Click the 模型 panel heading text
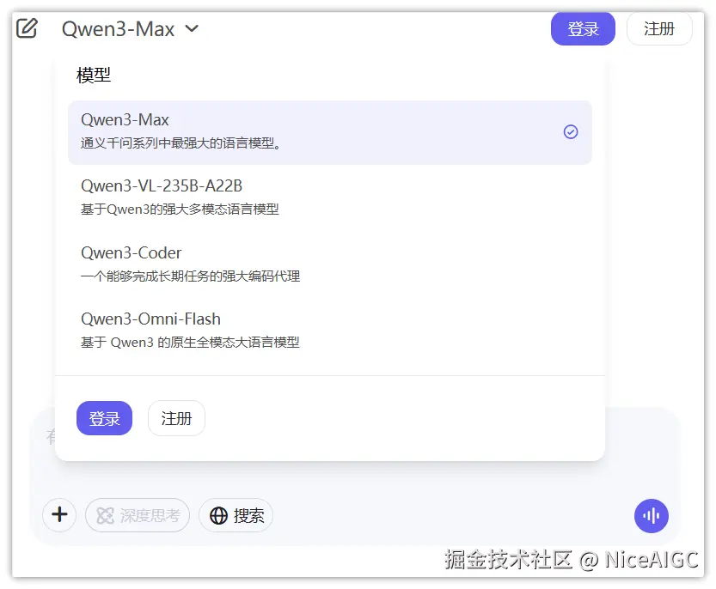Viewport: 716px width, 589px height. (94, 75)
